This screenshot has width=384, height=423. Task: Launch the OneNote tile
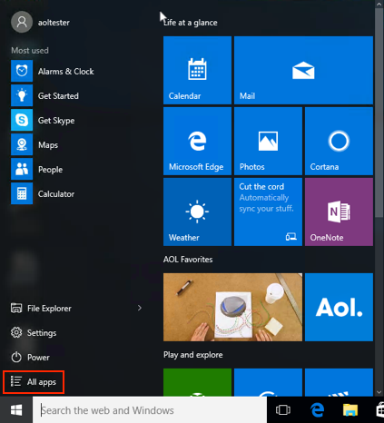[339, 211]
